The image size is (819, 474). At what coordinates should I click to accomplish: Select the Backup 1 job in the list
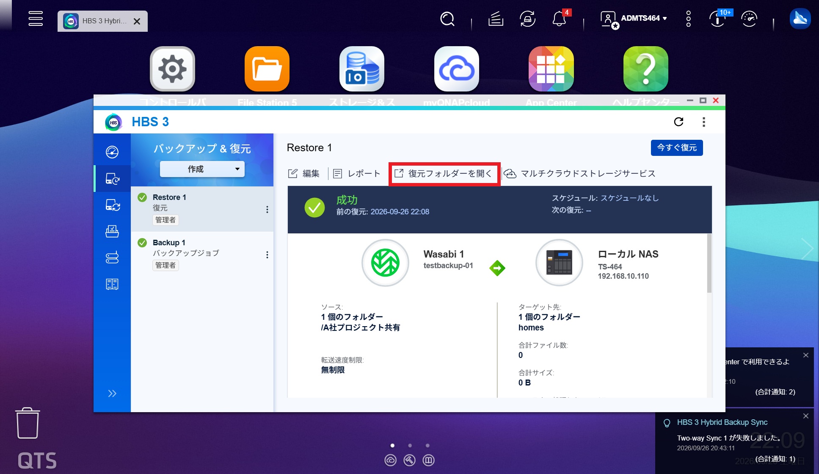tap(202, 254)
